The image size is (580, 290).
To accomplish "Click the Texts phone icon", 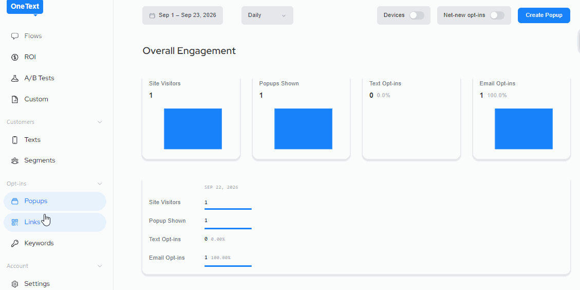I will (15, 140).
